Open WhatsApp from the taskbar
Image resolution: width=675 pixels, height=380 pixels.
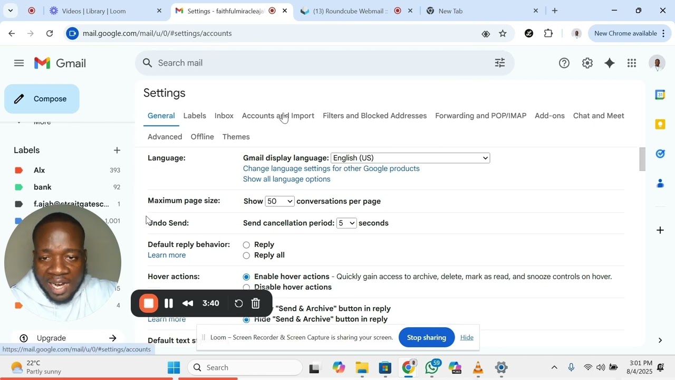pyautogui.click(x=432, y=367)
